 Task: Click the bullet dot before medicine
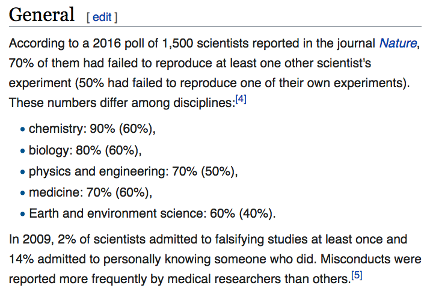[23, 193]
